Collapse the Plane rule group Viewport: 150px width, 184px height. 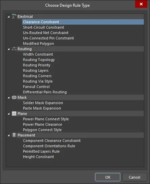coord(8,114)
